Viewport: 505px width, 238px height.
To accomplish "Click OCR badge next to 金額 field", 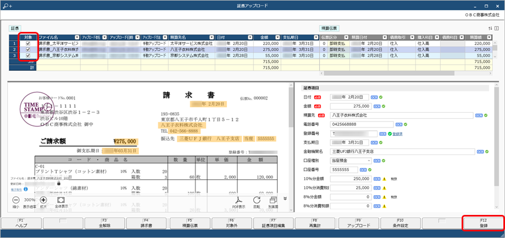I will [x=378, y=106].
